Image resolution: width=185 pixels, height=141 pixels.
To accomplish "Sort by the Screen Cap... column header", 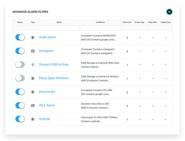I will [140, 22].
